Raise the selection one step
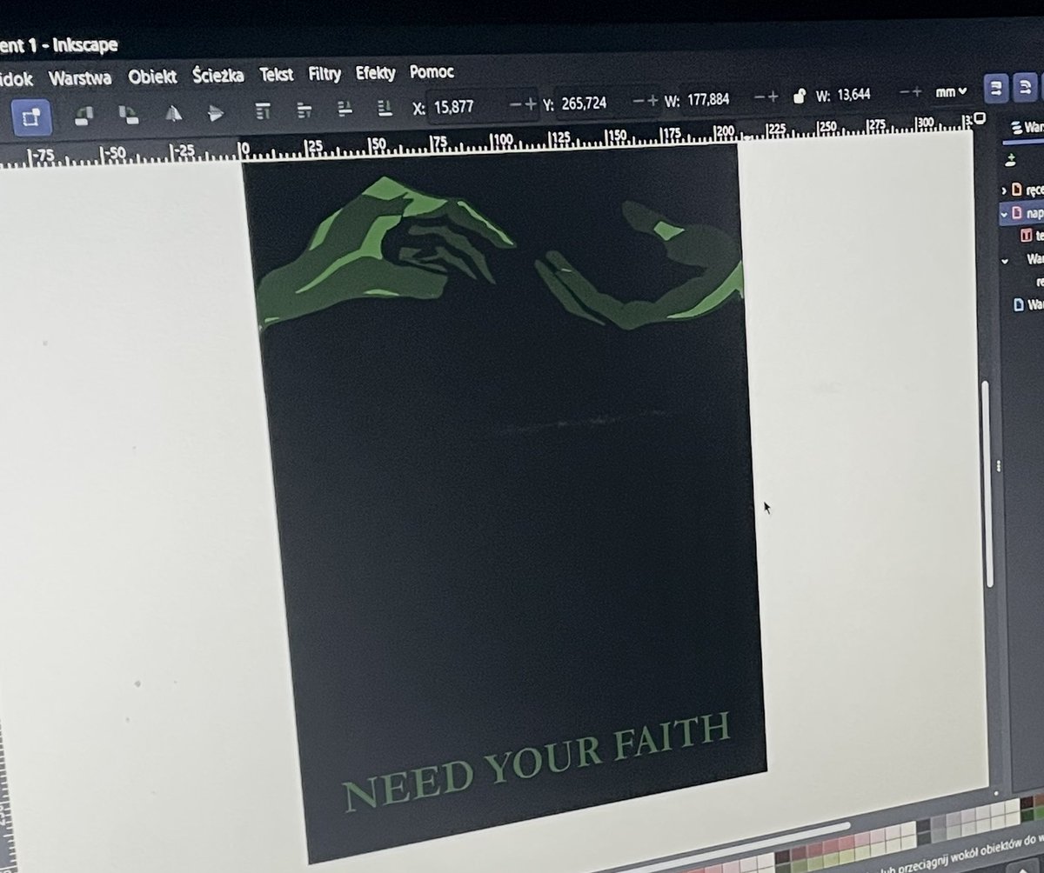1044x873 pixels. (x=304, y=110)
